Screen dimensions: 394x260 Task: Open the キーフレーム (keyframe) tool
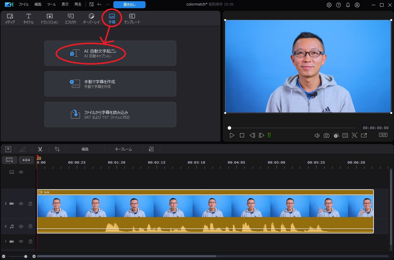[123, 149]
